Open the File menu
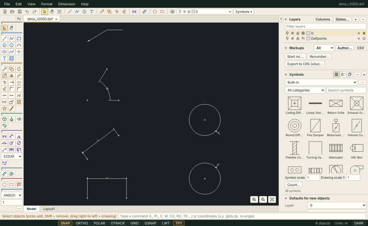Image resolution: width=368 pixels, height=226 pixels. [x=7, y=4]
